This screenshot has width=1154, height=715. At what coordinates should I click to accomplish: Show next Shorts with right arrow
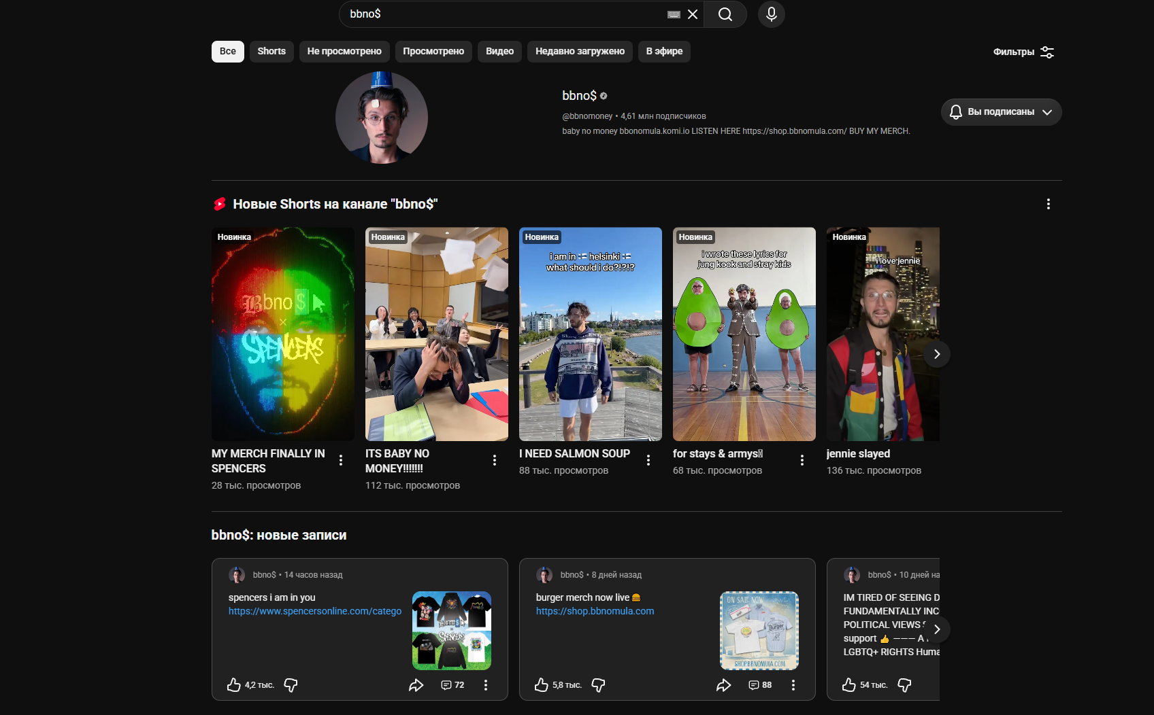click(x=937, y=354)
